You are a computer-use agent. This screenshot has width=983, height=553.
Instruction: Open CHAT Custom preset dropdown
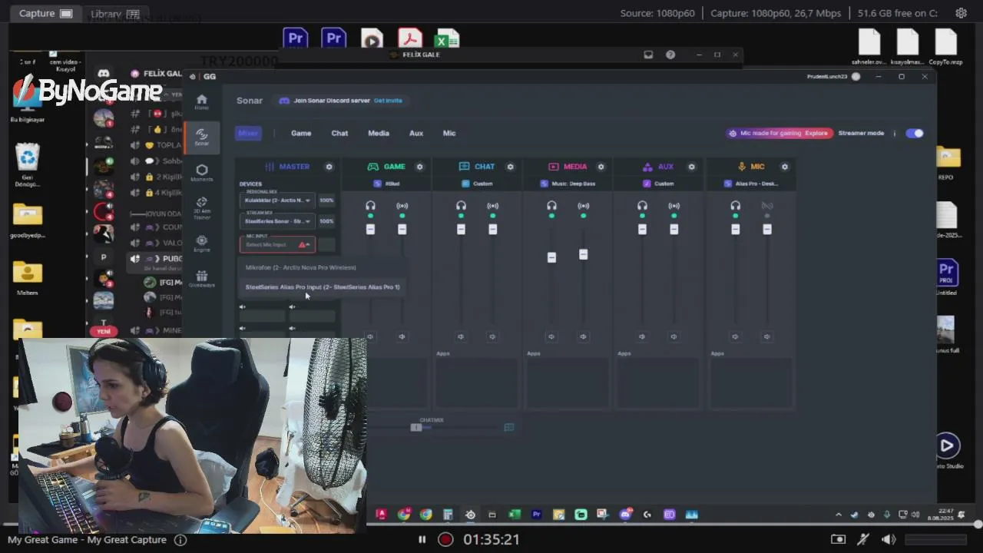pos(477,184)
